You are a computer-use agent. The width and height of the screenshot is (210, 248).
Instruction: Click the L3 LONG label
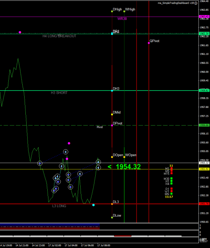59,206
